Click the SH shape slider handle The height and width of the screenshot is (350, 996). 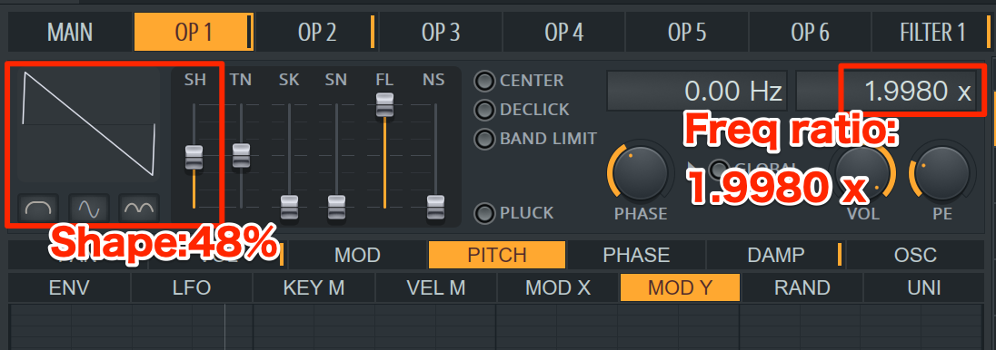click(194, 157)
